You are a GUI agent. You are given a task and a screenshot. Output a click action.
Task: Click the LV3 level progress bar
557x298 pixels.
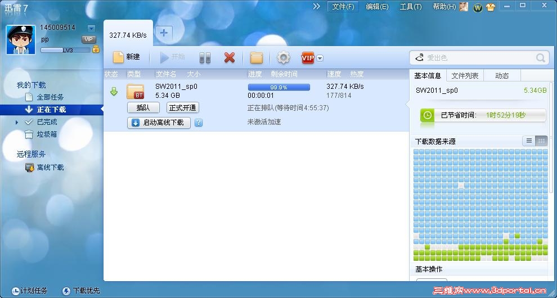[x=65, y=50]
